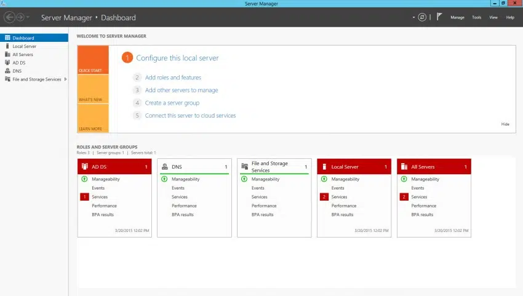Open the Help menu

click(510, 17)
